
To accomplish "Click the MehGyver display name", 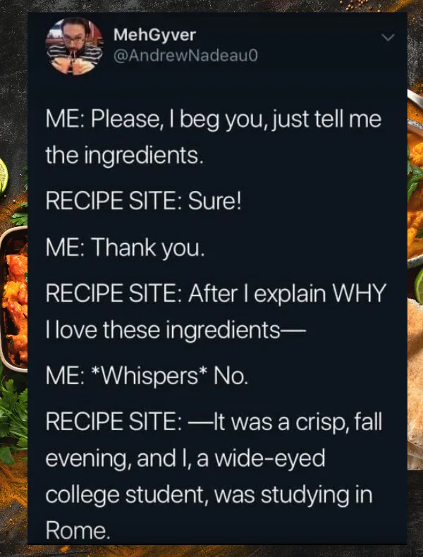I will click(154, 35).
